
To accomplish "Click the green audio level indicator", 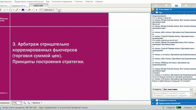I will pyautogui.click(x=179, y=107).
